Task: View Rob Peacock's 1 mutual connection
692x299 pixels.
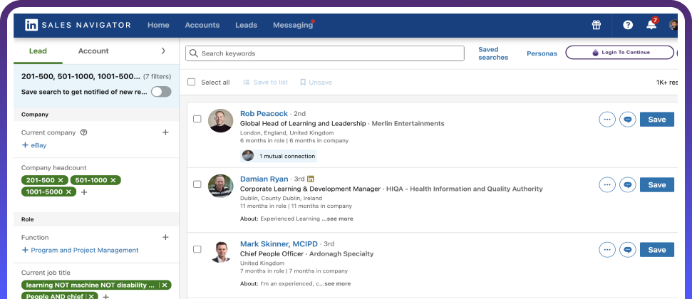Action: [x=279, y=156]
